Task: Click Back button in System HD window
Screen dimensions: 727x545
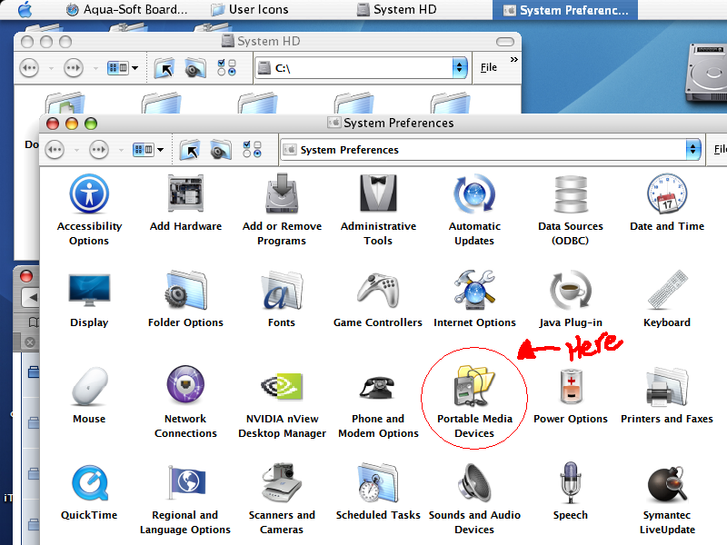Action: [x=29, y=68]
